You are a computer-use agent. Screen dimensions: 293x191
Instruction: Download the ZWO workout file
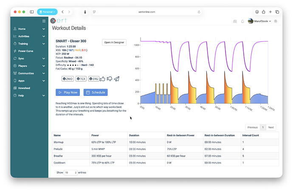[68, 79]
